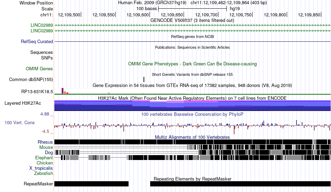The height and width of the screenshot is (192, 331).
Task: Click the tallest purple GTEx expression bar
Action: [62, 91]
